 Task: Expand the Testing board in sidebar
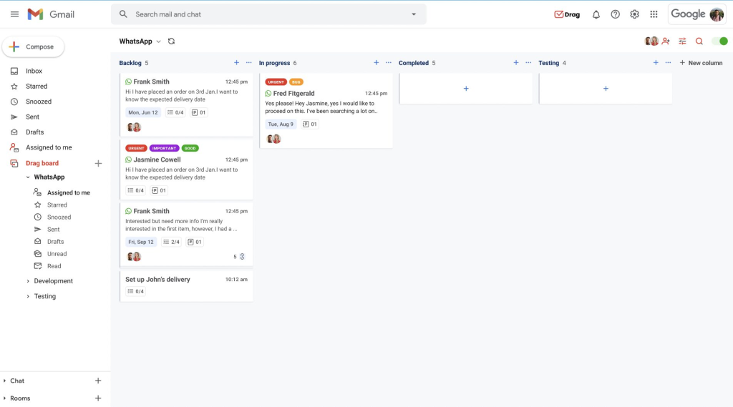tap(28, 296)
